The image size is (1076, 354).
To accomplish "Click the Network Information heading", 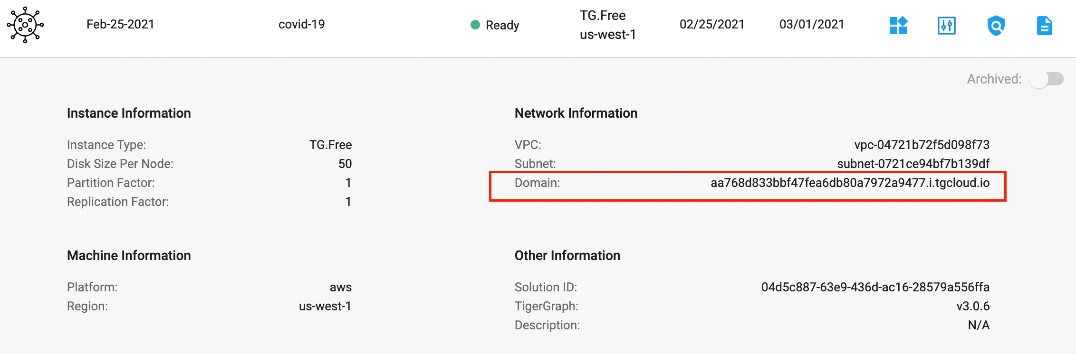I will point(576,113).
